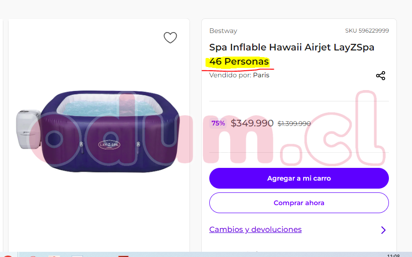Click the Vendido por label

(230, 75)
